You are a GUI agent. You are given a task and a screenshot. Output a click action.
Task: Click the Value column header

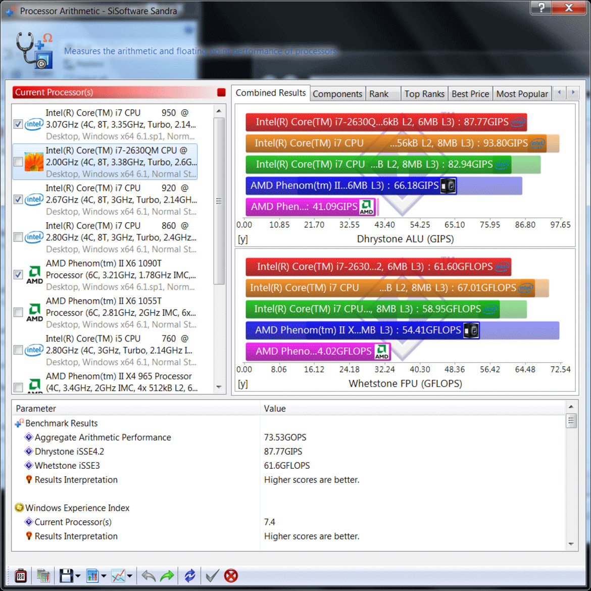(x=413, y=409)
